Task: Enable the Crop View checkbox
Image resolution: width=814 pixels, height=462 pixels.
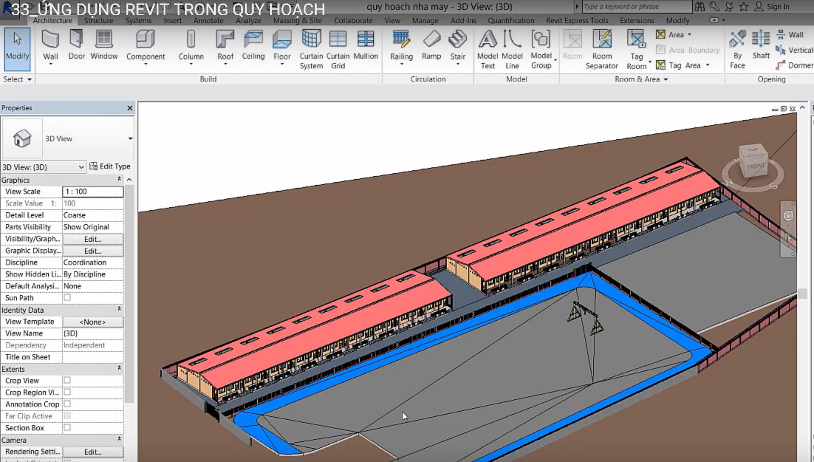Action: coord(67,380)
